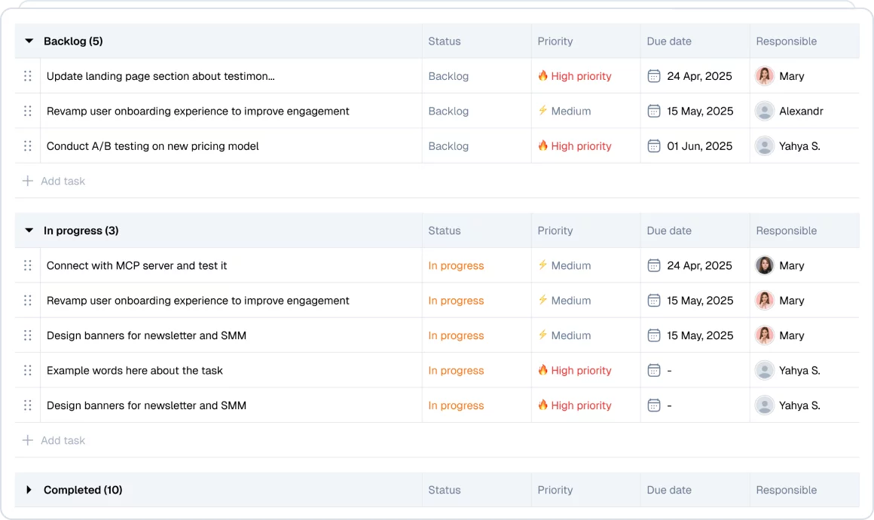
Task: Collapse the Backlog (5) section
Action: tap(29, 41)
